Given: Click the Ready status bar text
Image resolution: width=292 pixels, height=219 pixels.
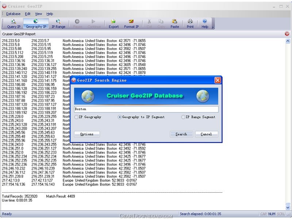Looking at the screenshot, I should coord(7,214).
